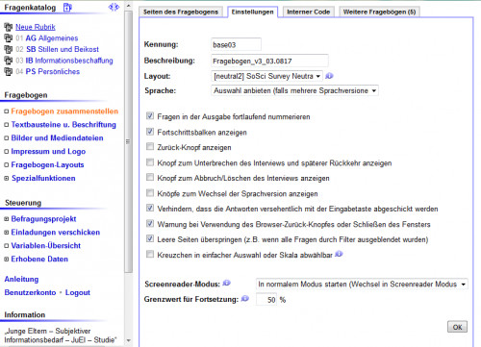Image resolution: width=481 pixels, height=347 pixels.
Task: Open the Grenzwert für Fortsetzung help icon
Action: tap(245, 298)
